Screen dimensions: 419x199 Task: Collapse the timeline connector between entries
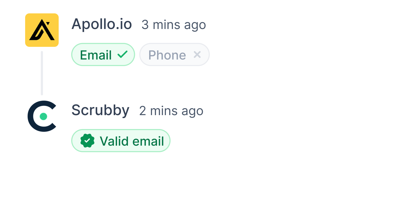click(x=42, y=73)
